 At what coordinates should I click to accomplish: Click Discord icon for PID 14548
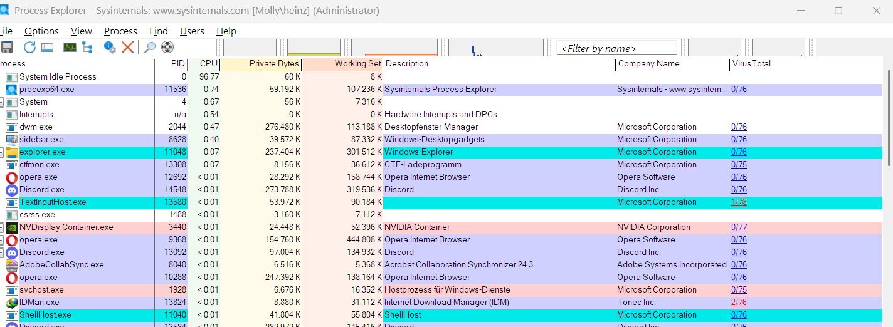11,190
